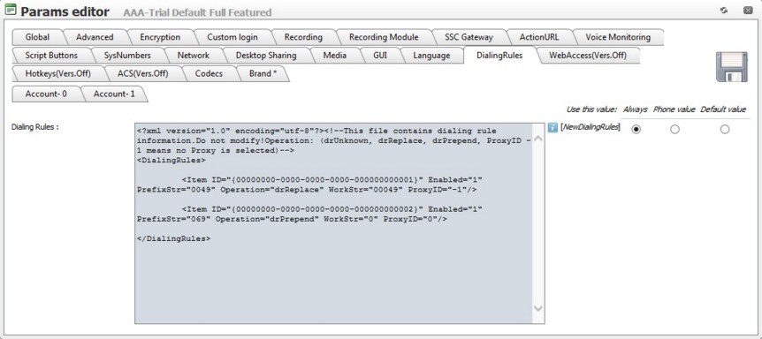Open the Voice Monitoring tab
The height and width of the screenshot is (339, 762).
tap(618, 37)
